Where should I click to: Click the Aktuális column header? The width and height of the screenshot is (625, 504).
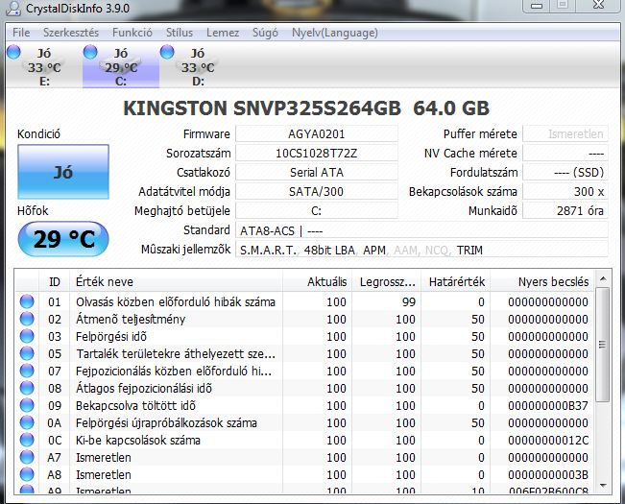click(317, 281)
